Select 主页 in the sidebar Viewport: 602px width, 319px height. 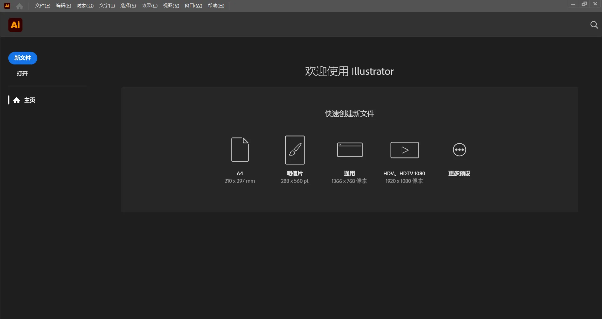[30, 100]
